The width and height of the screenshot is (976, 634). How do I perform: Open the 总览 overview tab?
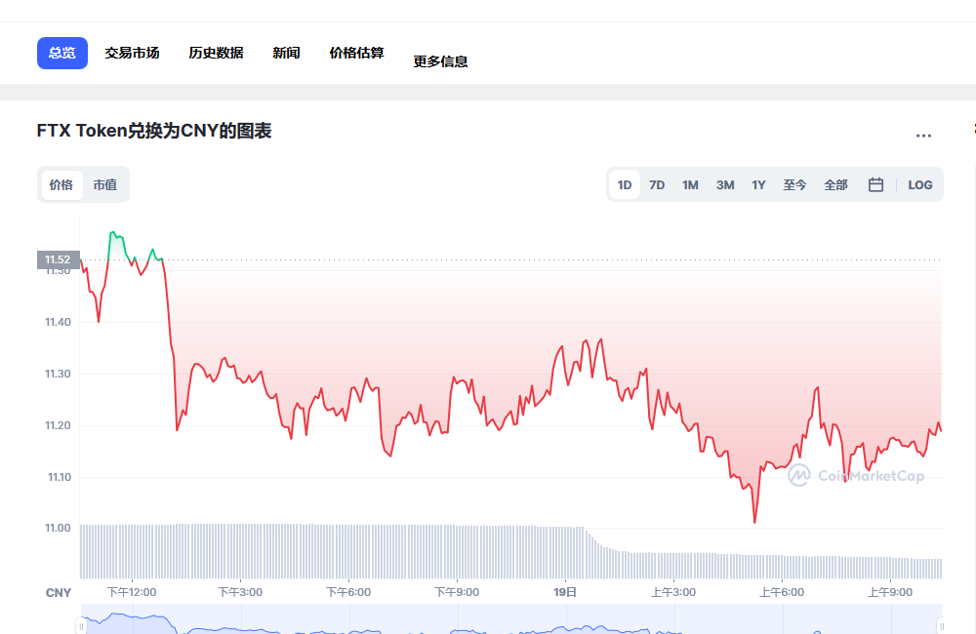pos(62,53)
